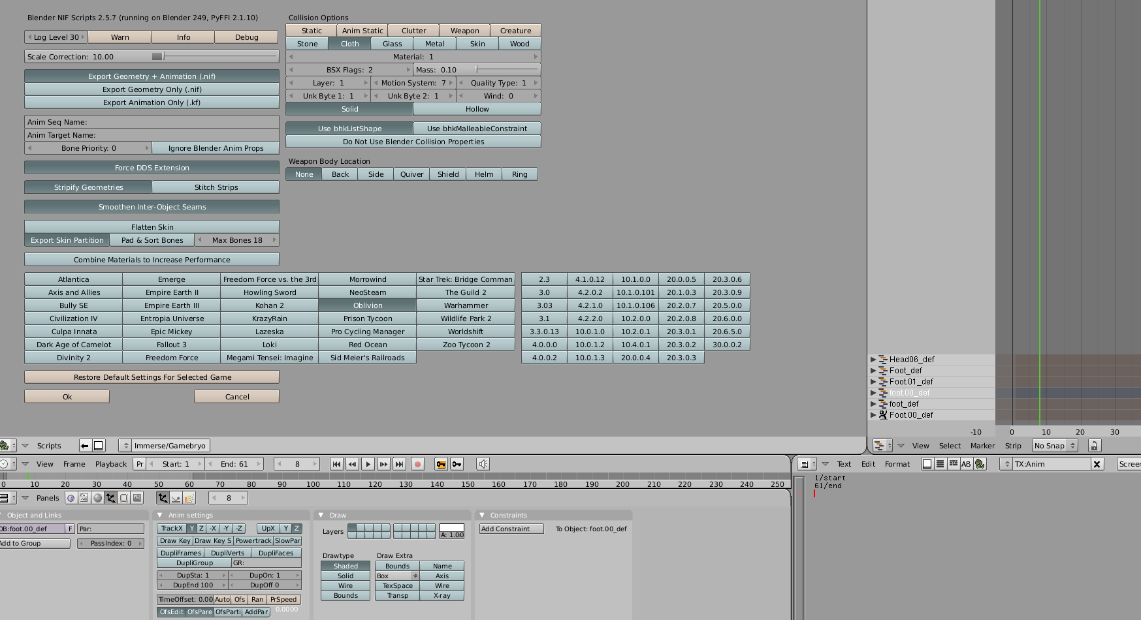Click the Cancel button
The width and height of the screenshot is (1141, 620).
click(x=236, y=397)
